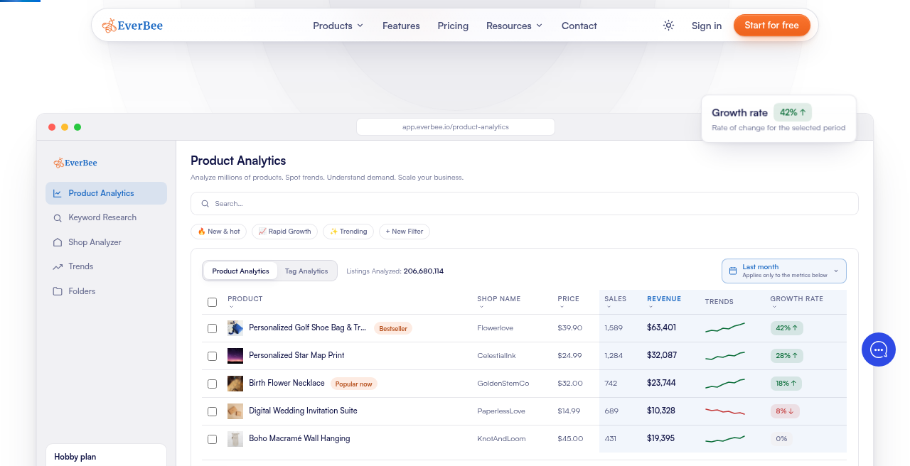Go to the Pricing page
The image size is (910, 466).
[453, 26]
